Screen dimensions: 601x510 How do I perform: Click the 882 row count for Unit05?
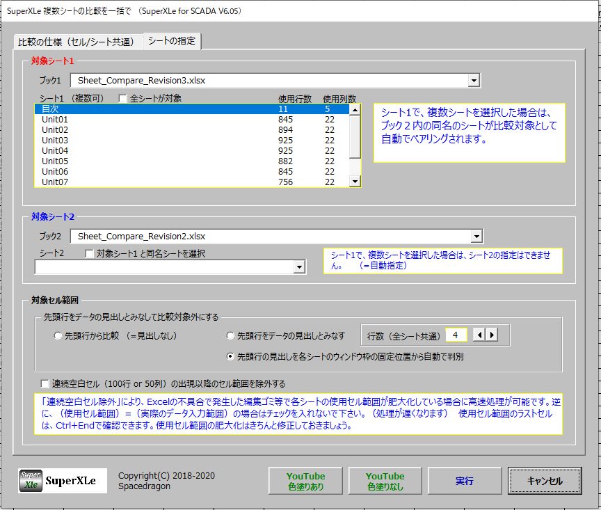click(286, 161)
